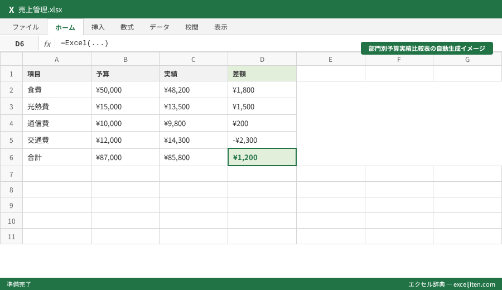Click the 予算 header cell

(x=125, y=74)
